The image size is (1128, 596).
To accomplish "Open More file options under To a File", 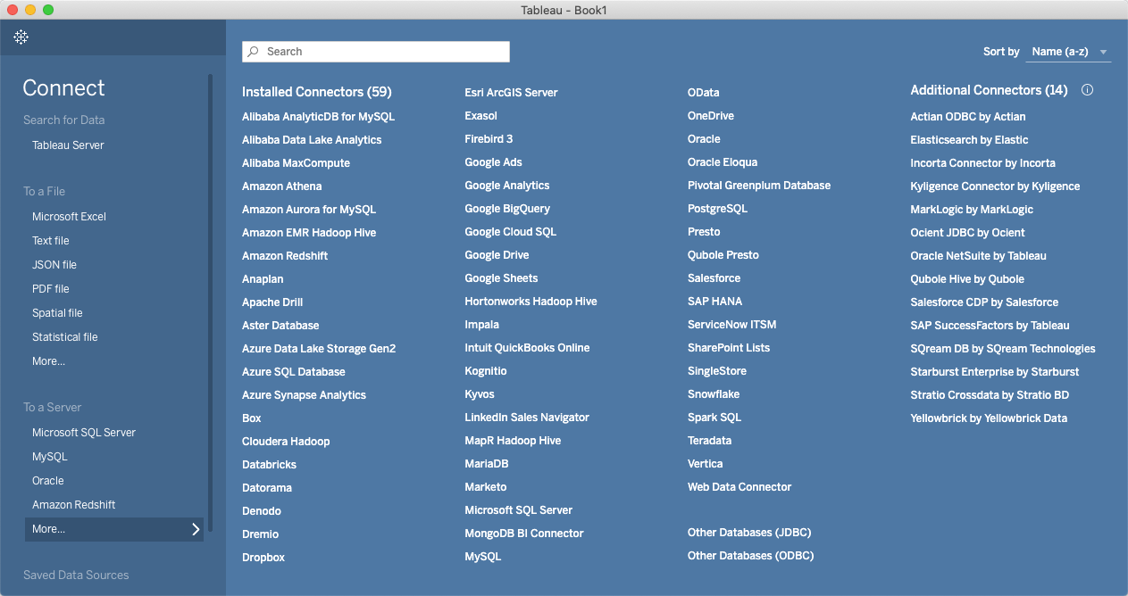I will click(x=48, y=361).
